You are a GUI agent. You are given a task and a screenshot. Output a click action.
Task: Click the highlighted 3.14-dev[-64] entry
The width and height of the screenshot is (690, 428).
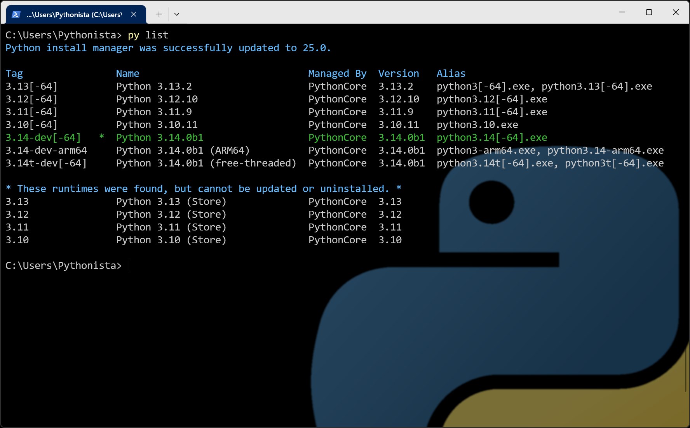pos(43,137)
